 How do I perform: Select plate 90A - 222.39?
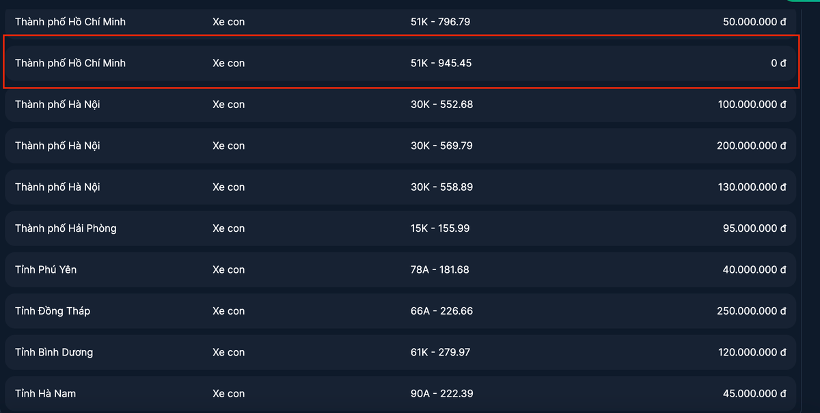[441, 394]
